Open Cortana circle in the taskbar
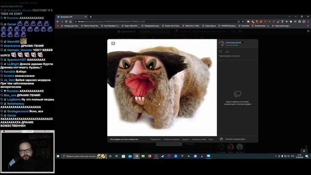 coord(110,157)
